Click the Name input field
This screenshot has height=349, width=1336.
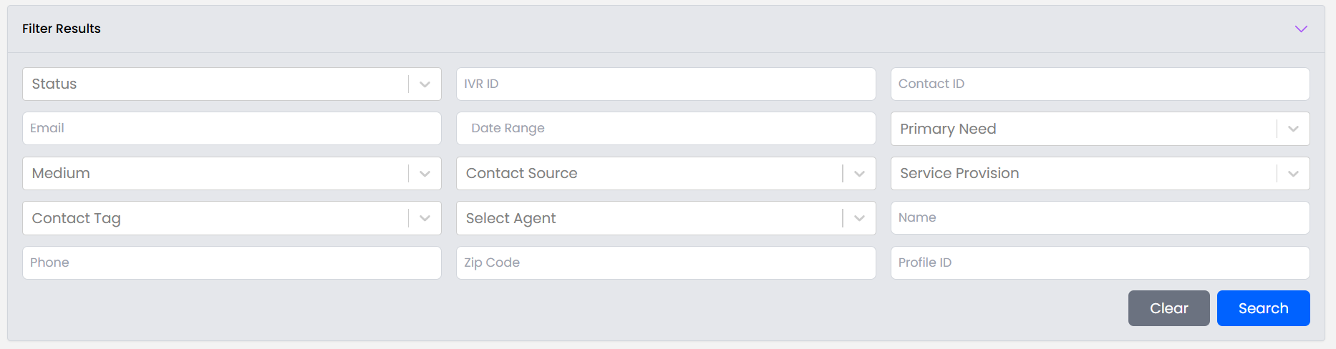1099,218
